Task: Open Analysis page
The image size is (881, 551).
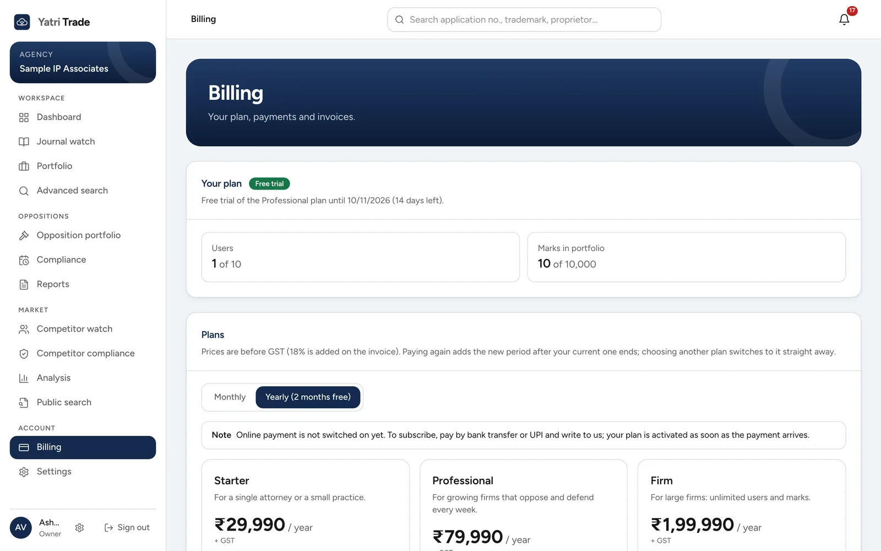Action: click(83, 378)
